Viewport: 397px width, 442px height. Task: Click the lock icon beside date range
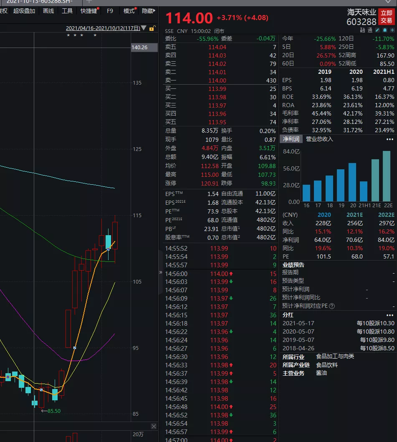(x=153, y=28)
